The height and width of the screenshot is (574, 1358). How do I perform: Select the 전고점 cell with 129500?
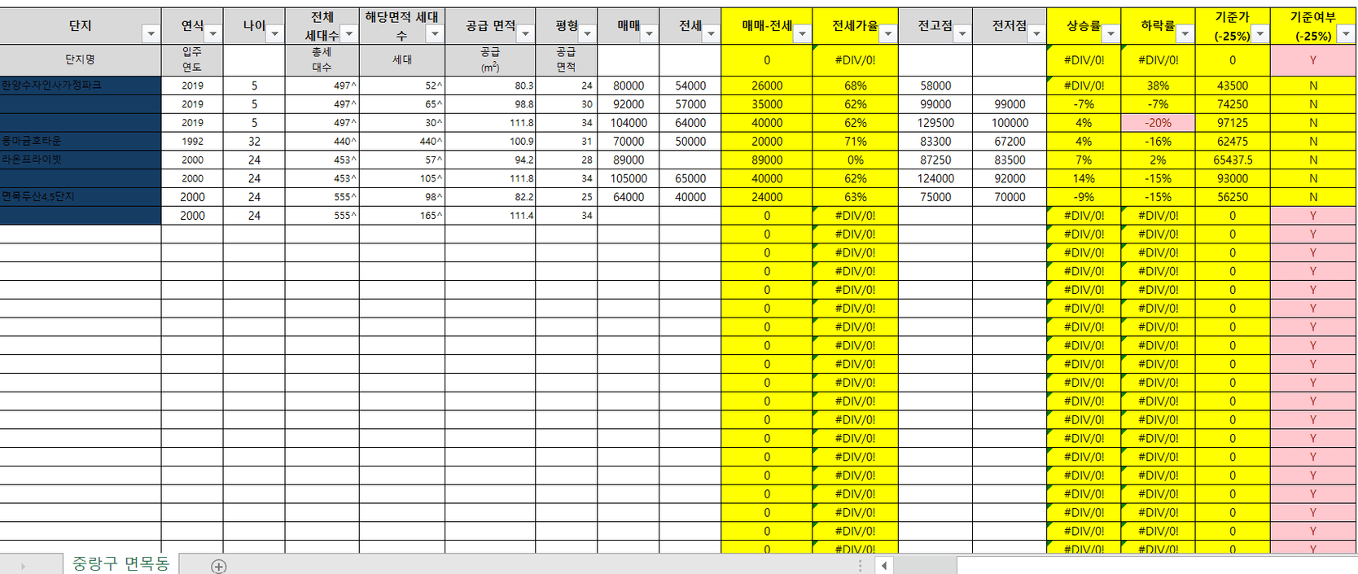click(x=935, y=123)
